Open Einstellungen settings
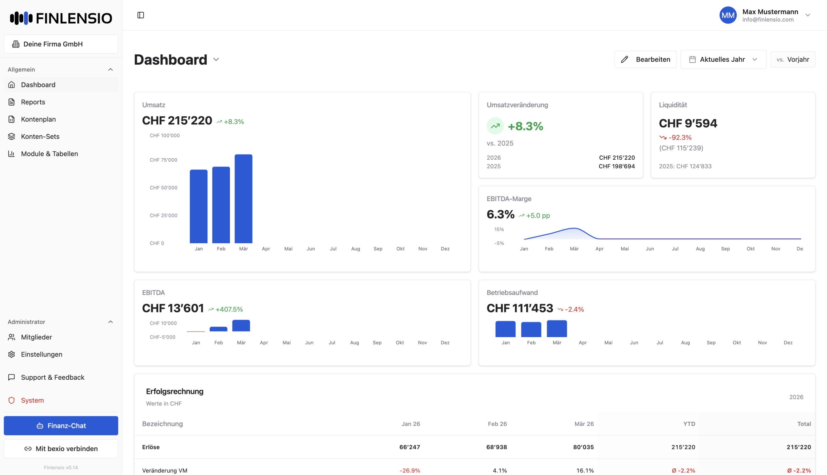 [x=41, y=354]
